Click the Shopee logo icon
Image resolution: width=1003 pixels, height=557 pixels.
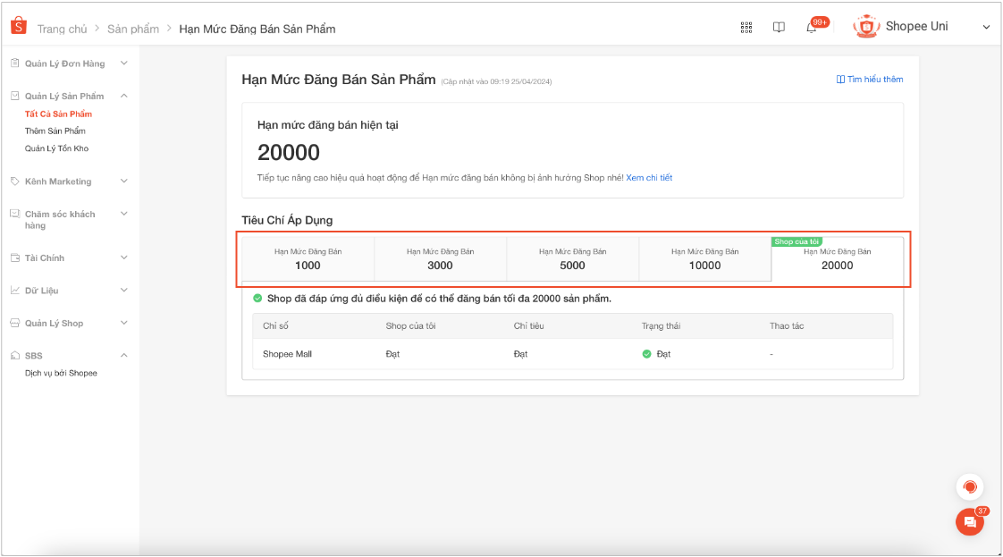pos(18,26)
